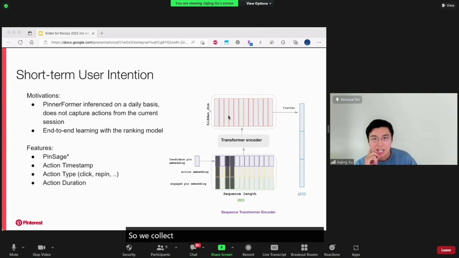Screen dimensions: 459x258
Task: Click the favorites star icon in address bar
Action: tap(203, 42)
